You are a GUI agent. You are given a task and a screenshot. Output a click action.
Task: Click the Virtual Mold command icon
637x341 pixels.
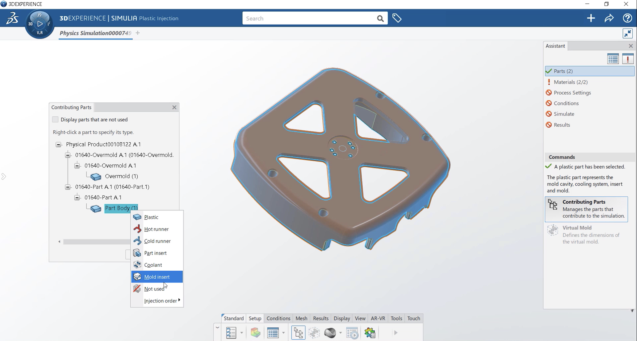553,230
